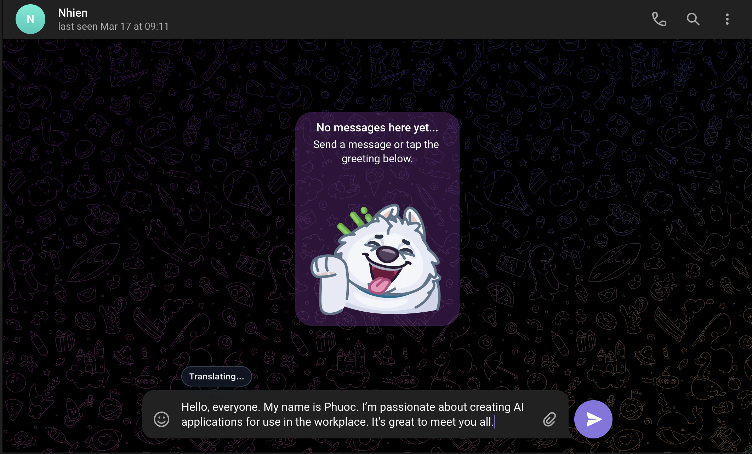Open Nhien's profile via the avatar

tap(30, 19)
